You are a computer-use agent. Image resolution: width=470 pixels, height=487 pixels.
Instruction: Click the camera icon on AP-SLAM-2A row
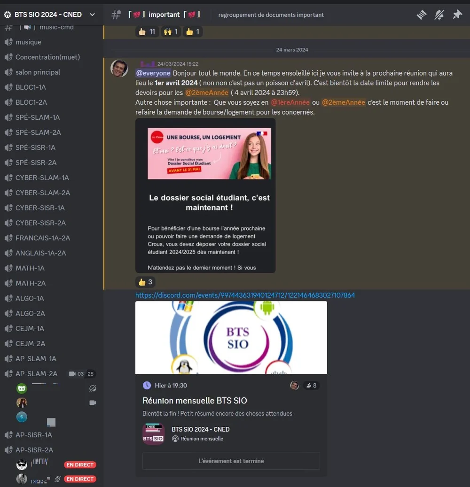click(72, 374)
